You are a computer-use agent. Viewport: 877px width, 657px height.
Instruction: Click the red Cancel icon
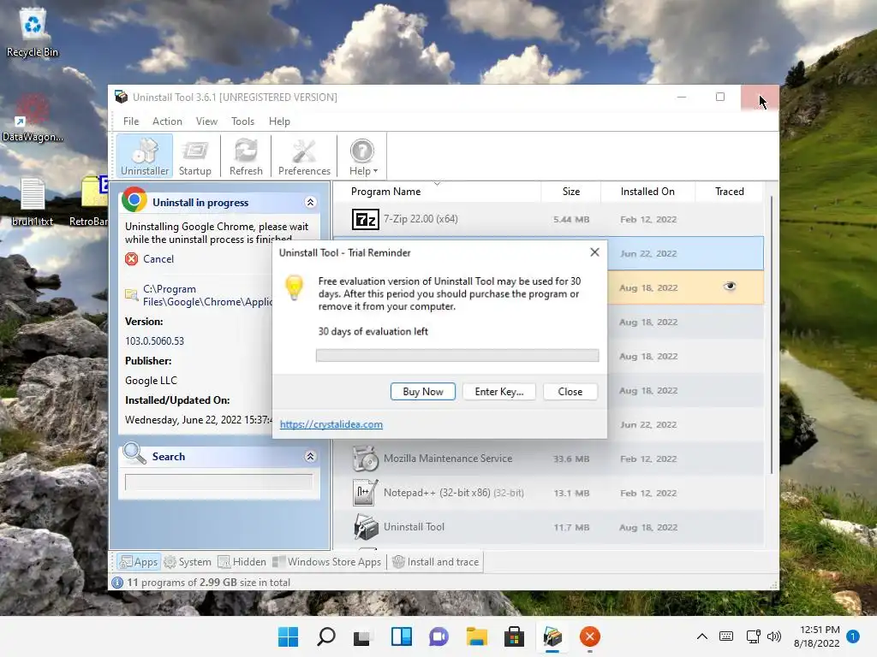point(131,258)
